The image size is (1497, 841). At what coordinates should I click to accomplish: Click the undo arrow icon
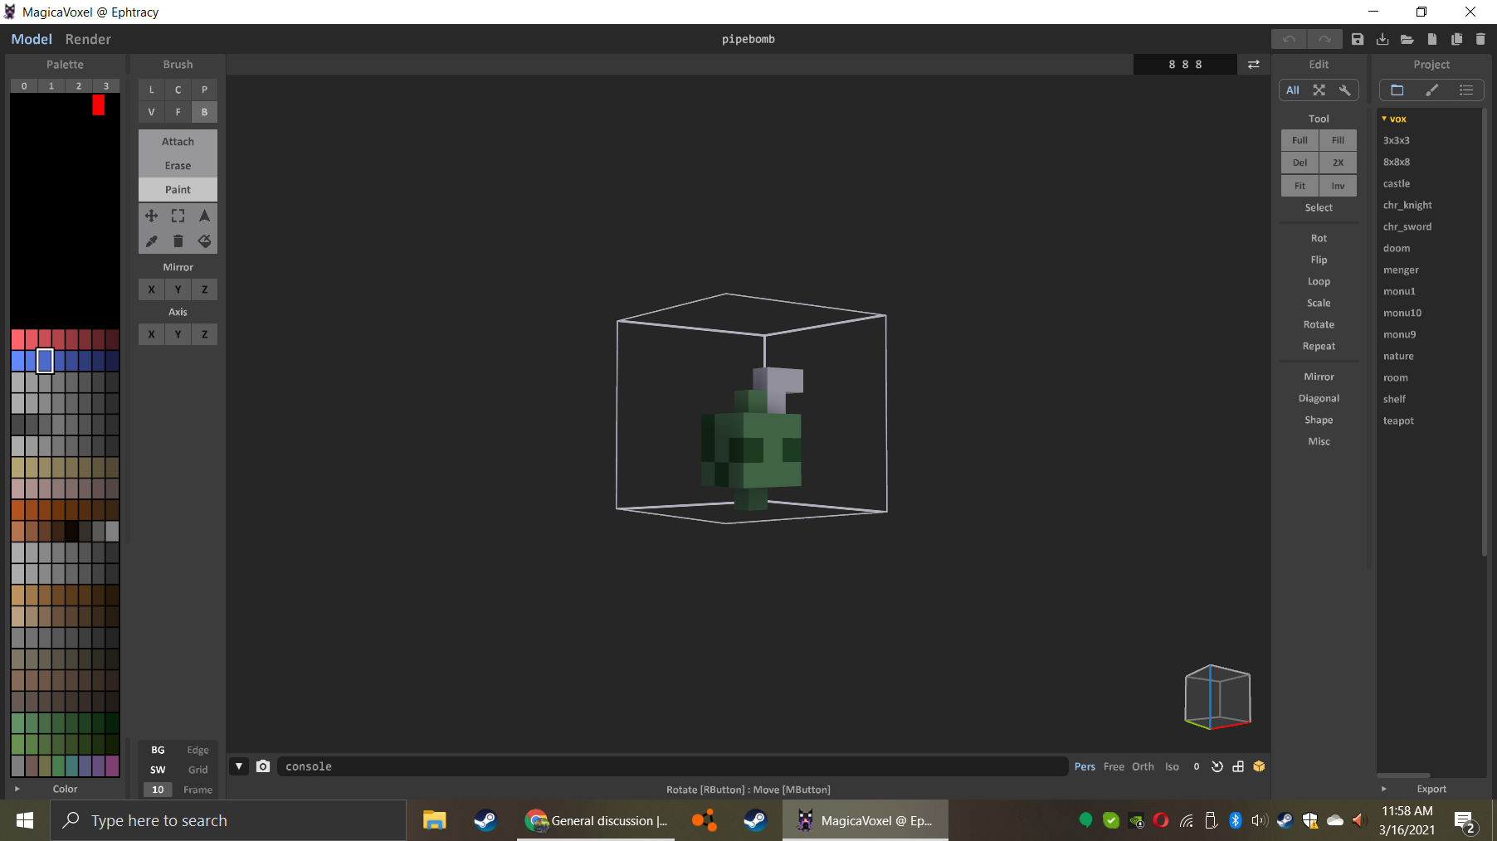(x=1289, y=39)
